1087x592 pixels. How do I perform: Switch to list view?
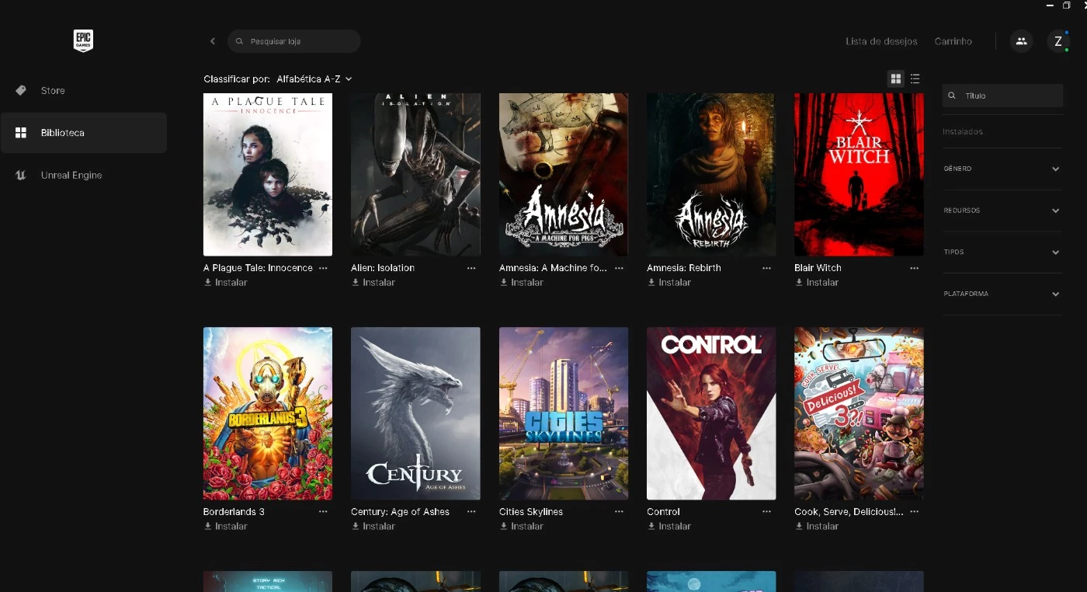click(x=915, y=78)
